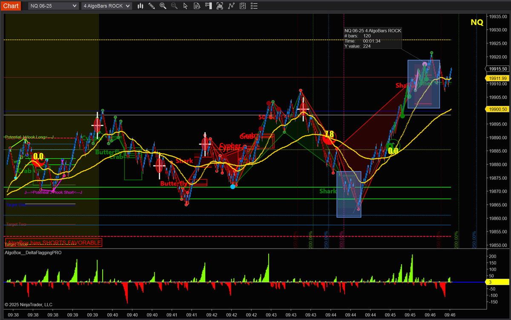
Task: Click the 200 delta scale label
Action: coord(493,257)
